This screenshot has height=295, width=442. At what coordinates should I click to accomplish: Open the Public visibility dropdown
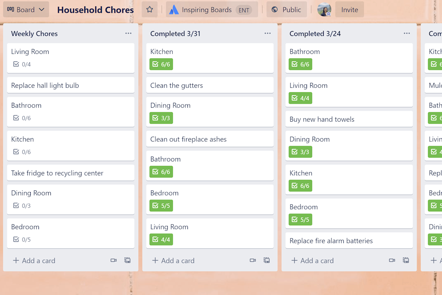286,9
